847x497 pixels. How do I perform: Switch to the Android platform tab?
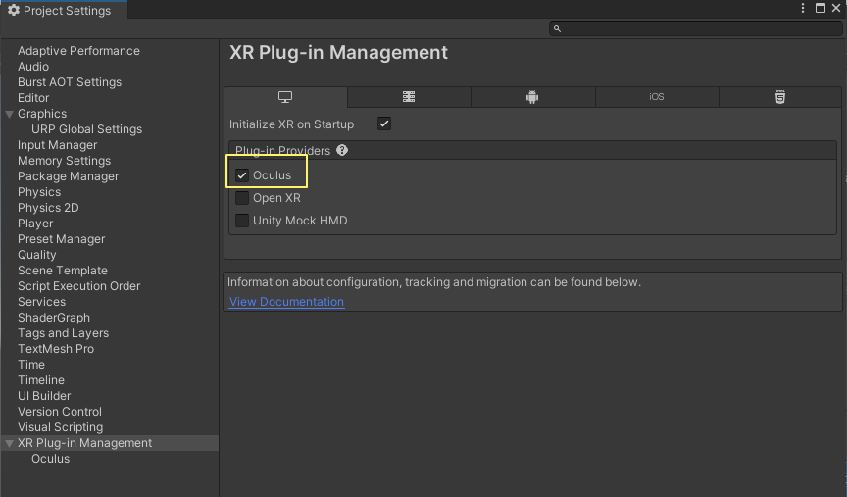(532, 97)
